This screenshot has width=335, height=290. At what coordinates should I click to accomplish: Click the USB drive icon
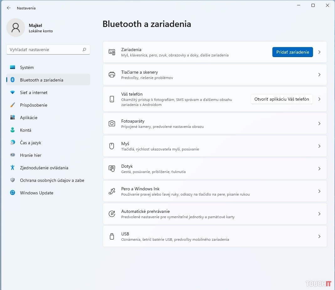[x=112, y=236]
